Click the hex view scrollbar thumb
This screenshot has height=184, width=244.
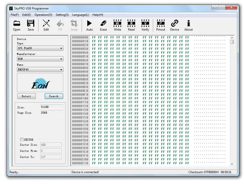pyautogui.click(x=232, y=42)
